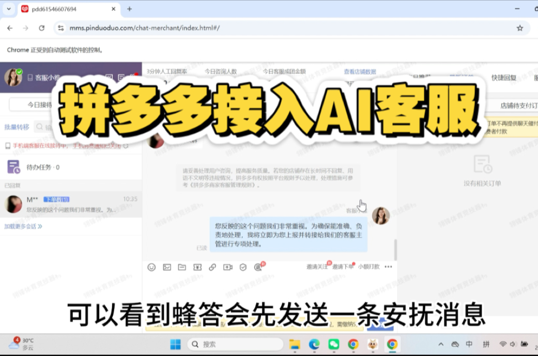Click the shield checkmark icon in chat toolbar
Viewport: 538px width, 356px height.
(x=243, y=267)
